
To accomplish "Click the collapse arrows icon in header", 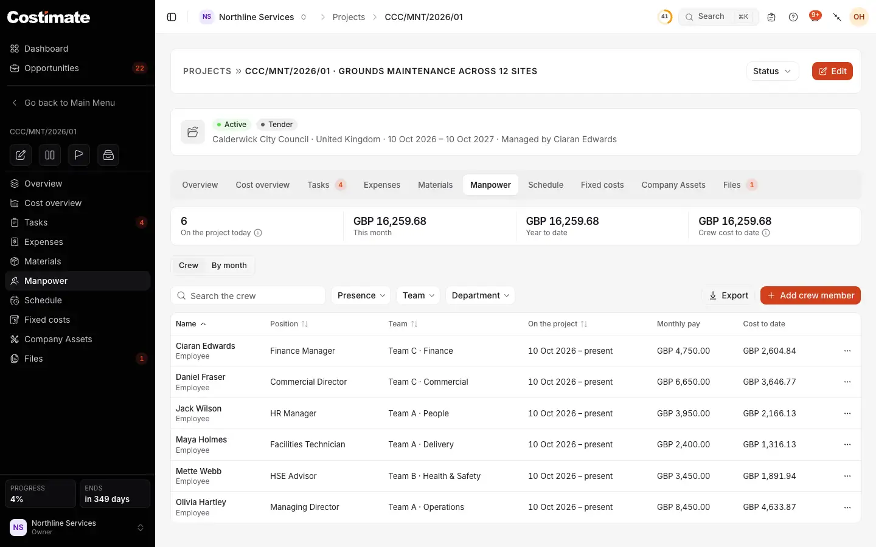I will 837,17.
